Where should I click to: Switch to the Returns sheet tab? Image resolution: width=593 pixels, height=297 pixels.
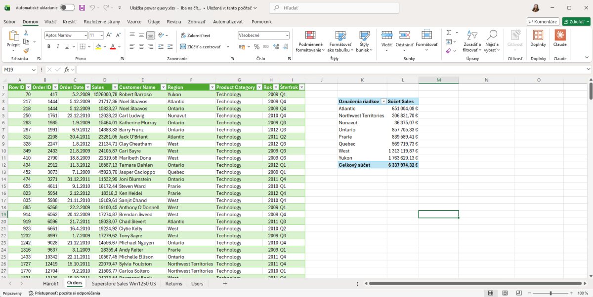coord(173,284)
